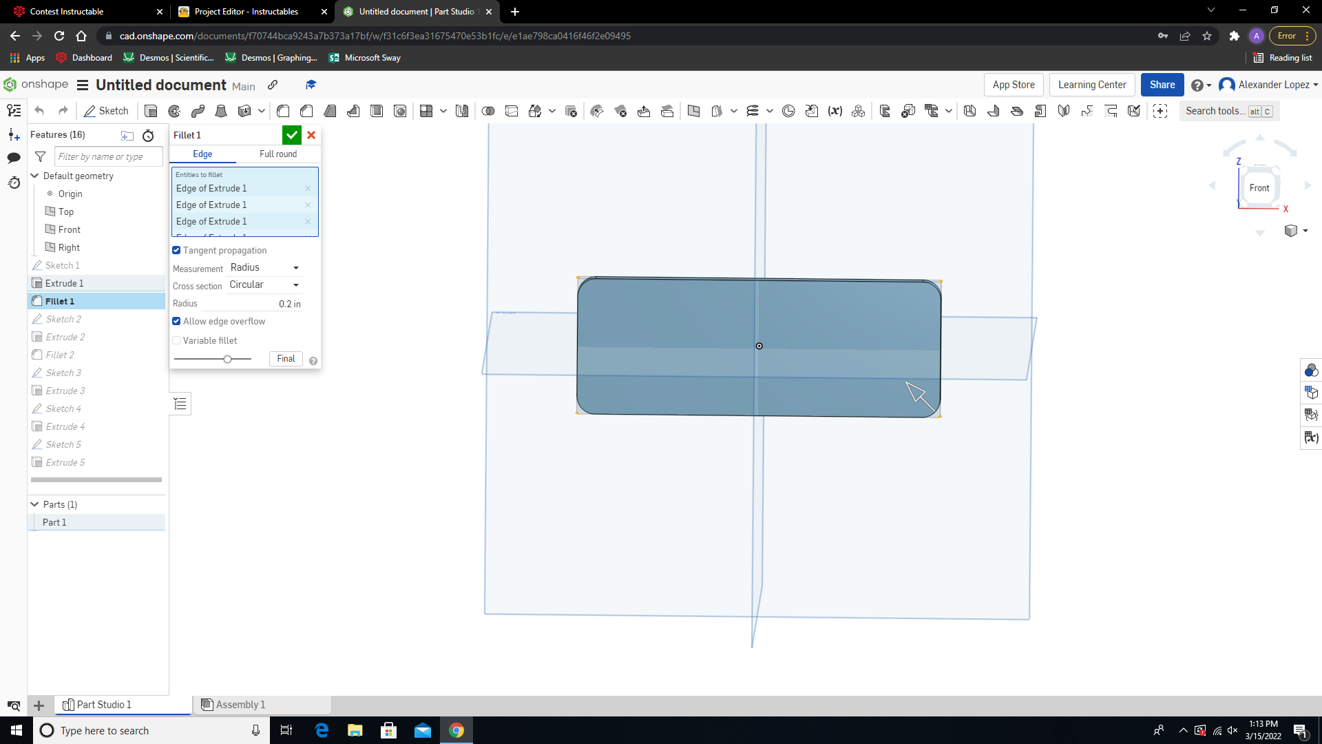Expand Default geometry tree item
Screen dimensions: 1322x744
point(34,176)
